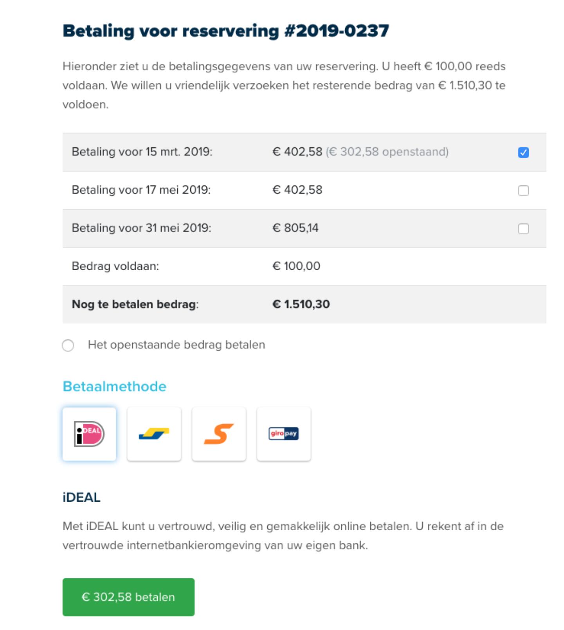The height and width of the screenshot is (630, 564).
Task: Click the bold € 1.510,30 total in table
Action: [x=301, y=304]
